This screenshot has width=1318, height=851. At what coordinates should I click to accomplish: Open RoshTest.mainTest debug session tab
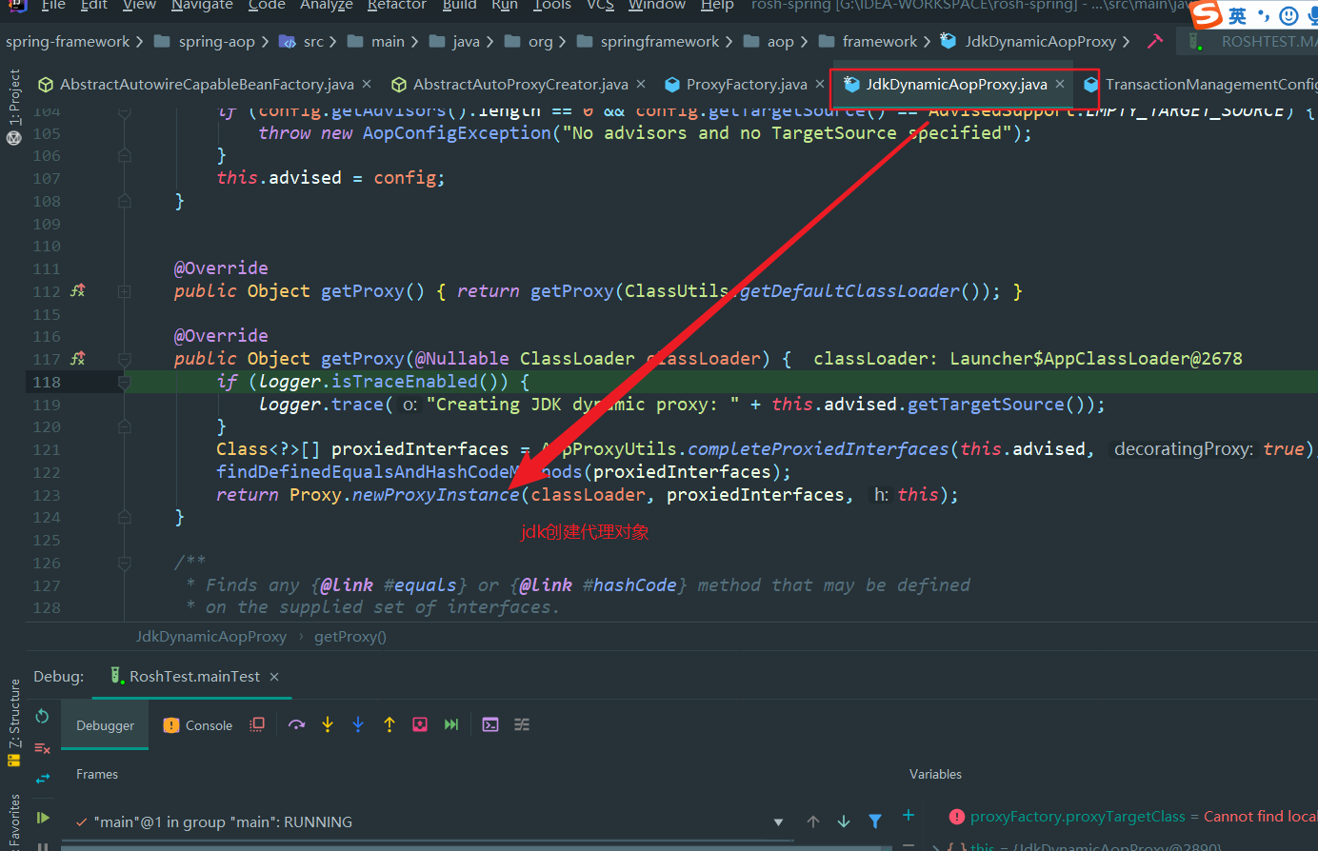(194, 676)
